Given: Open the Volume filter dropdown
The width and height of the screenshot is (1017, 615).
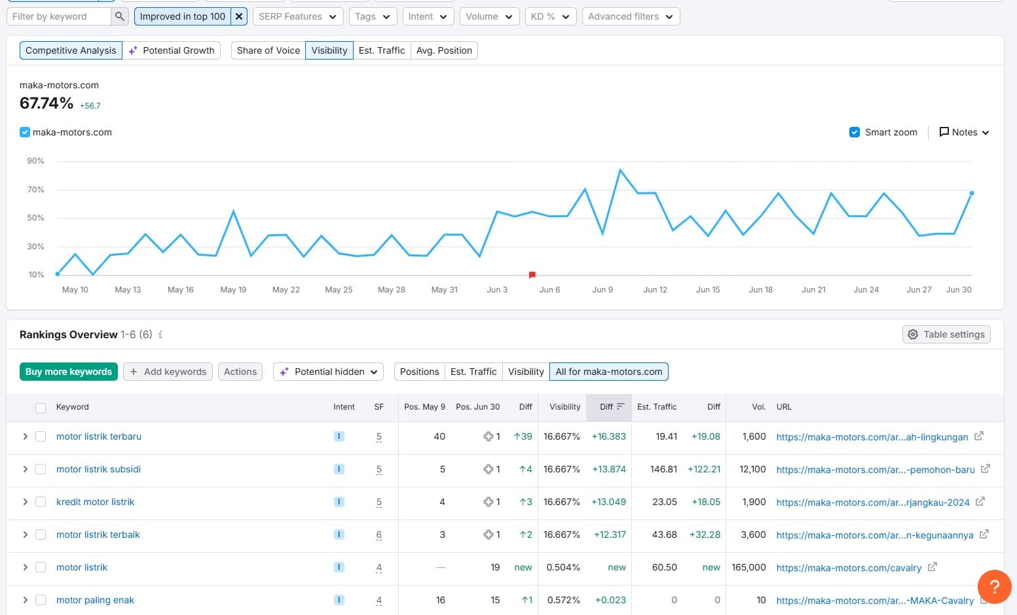Looking at the screenshot, I should (490, 16).
